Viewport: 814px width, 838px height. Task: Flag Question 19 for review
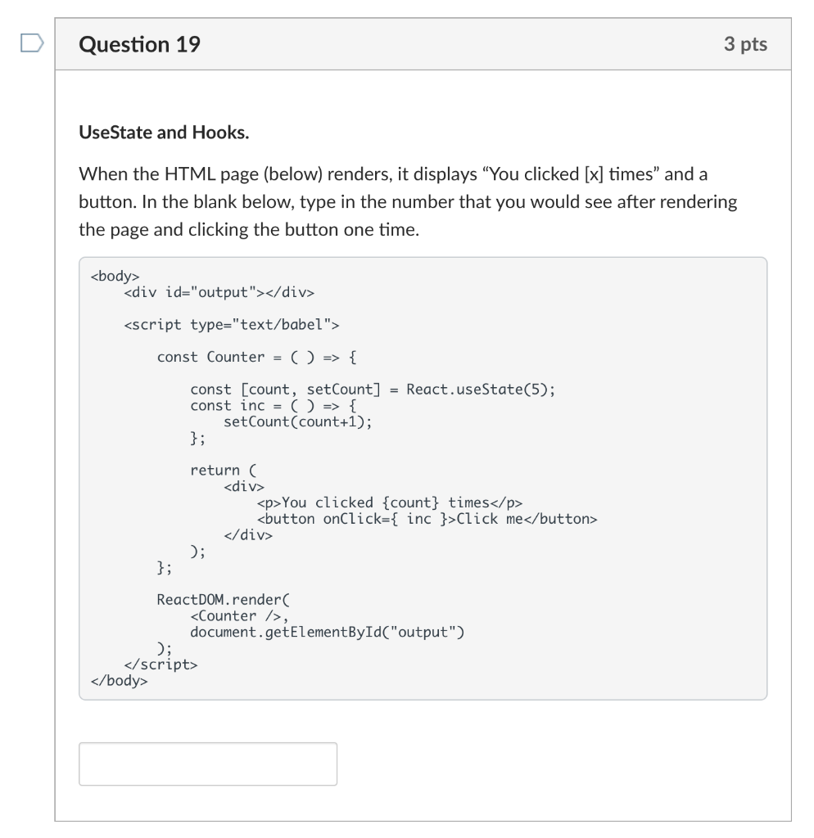[29, 45]
